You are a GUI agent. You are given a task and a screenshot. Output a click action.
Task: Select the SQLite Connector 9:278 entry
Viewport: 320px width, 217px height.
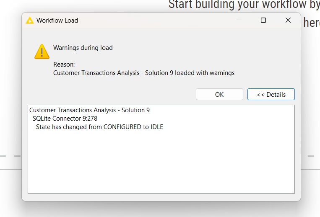[65, 119]
